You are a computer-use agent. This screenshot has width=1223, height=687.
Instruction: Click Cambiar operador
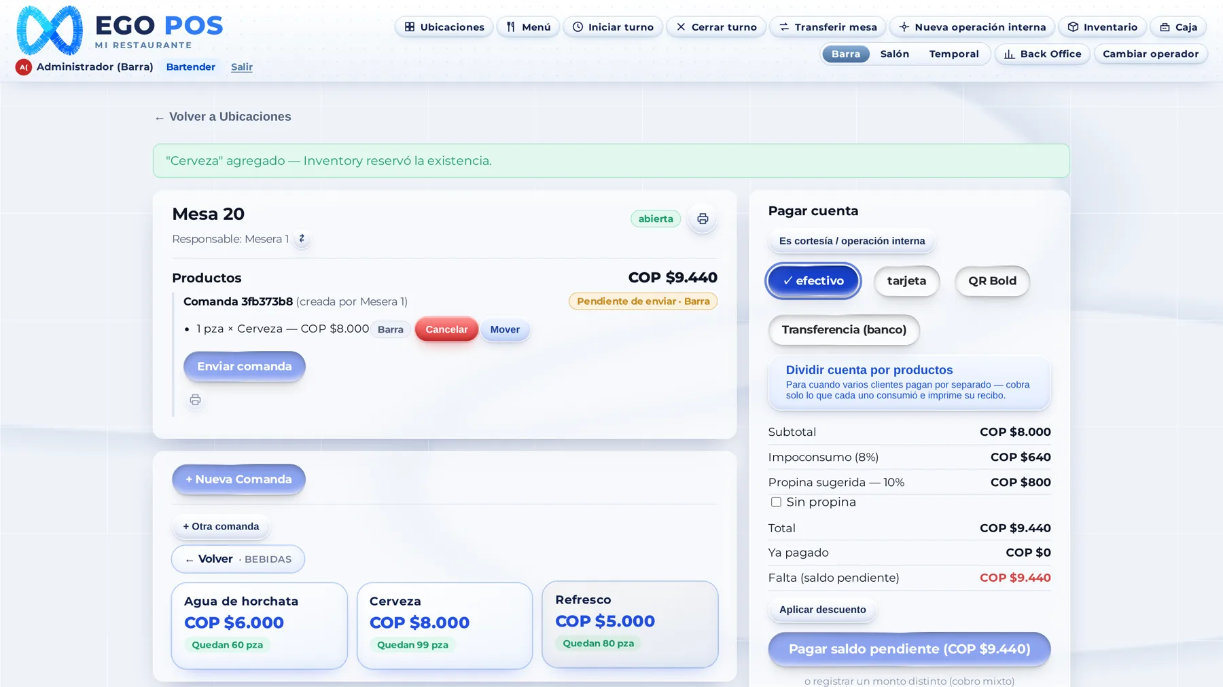1150,54
